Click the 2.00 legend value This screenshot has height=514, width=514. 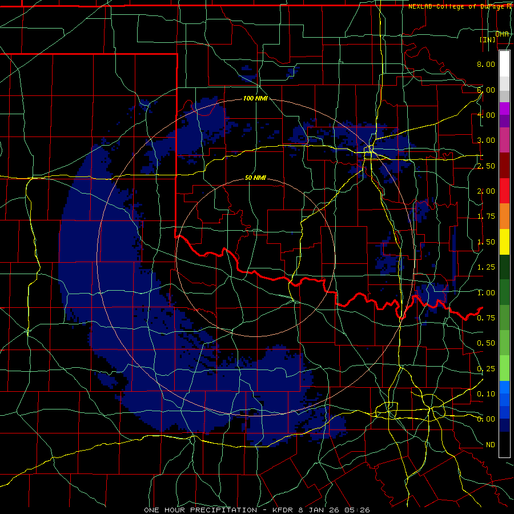[x=486, y=191]
